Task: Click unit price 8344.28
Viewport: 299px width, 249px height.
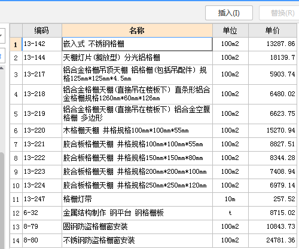Action: (x=273, y=158)
